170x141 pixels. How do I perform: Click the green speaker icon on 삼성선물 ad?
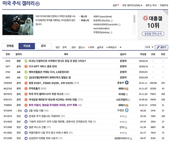click(26, 78)
